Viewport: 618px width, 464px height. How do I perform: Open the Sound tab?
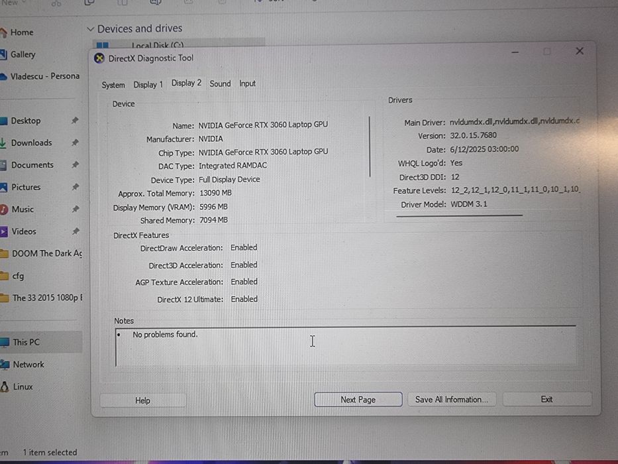(220, 84)
